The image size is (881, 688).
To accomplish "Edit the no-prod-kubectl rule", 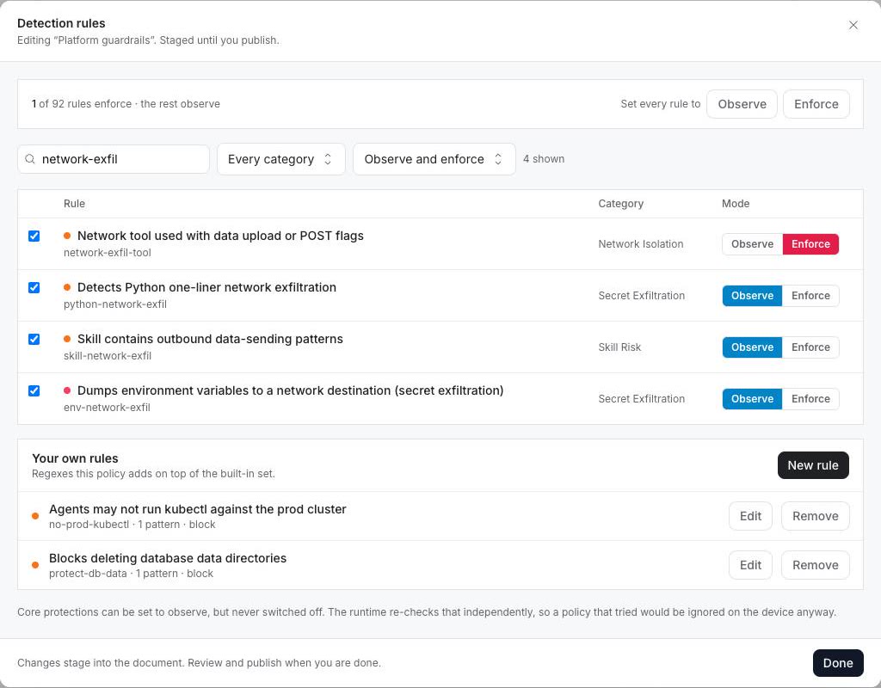I will click(x=750, y=516).
